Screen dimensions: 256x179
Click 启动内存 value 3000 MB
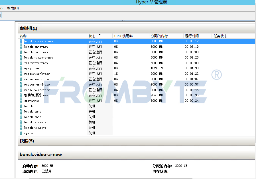pyautogui.click(x=47, y=166)
